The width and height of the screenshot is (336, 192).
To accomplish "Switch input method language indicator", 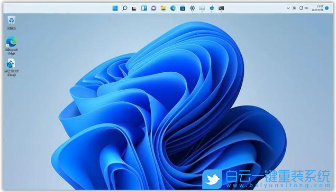I will 294,8.
